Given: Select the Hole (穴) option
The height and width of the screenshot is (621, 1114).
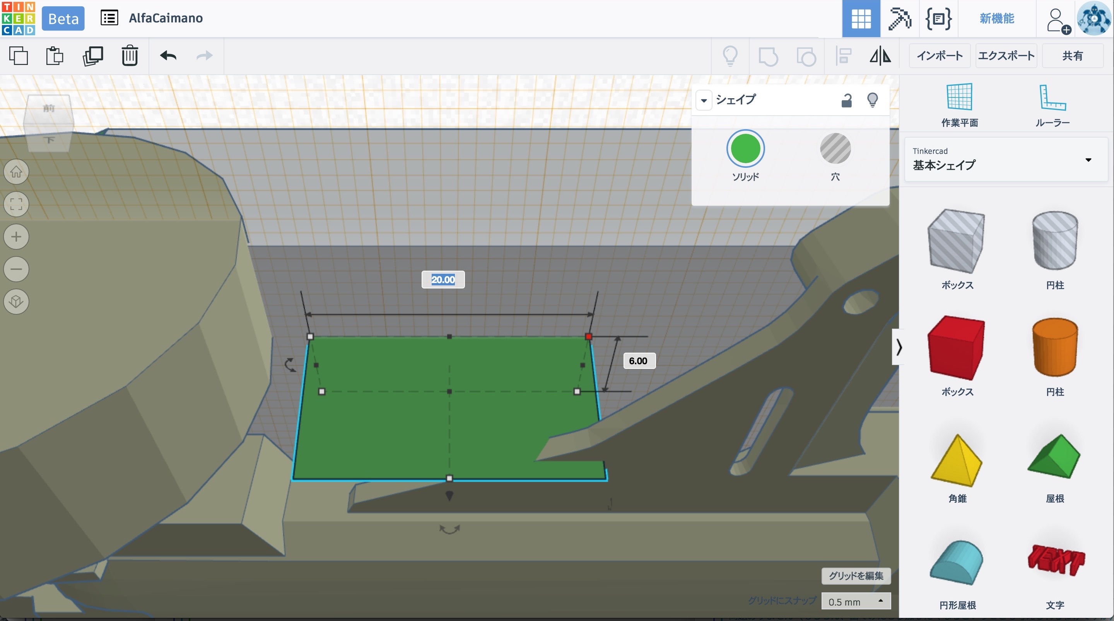Looking at the screenshot, I should pos(835,149).
